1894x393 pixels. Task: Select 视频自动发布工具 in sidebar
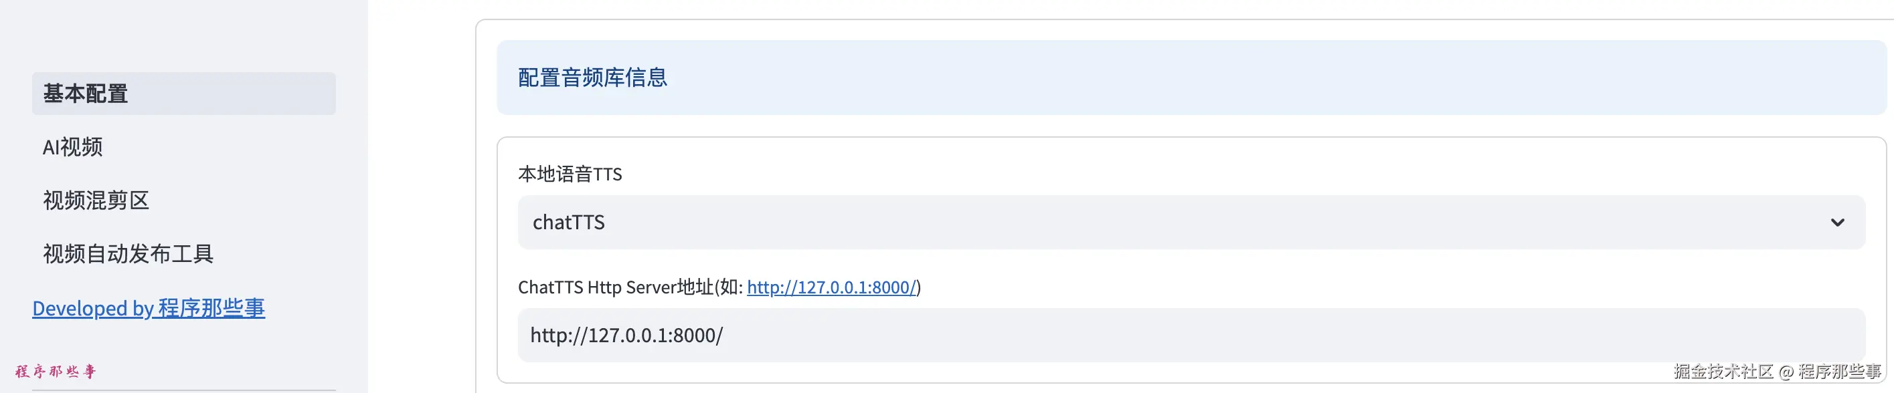[128, 254]
